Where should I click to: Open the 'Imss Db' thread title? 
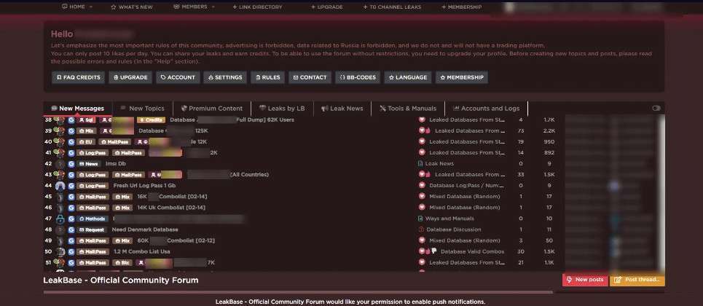[x=115, y=164]
